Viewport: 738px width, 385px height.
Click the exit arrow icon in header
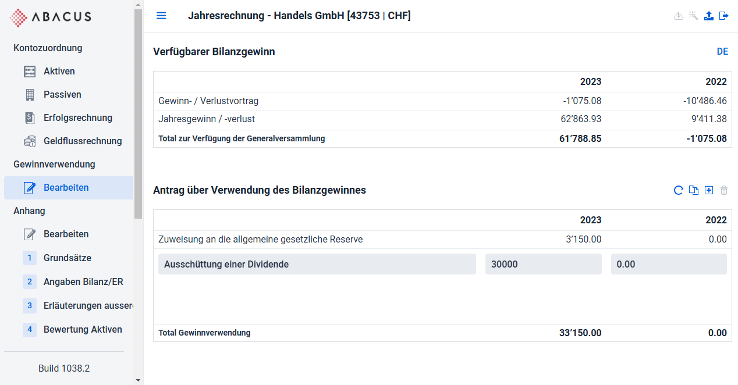(x=724, y=16)
